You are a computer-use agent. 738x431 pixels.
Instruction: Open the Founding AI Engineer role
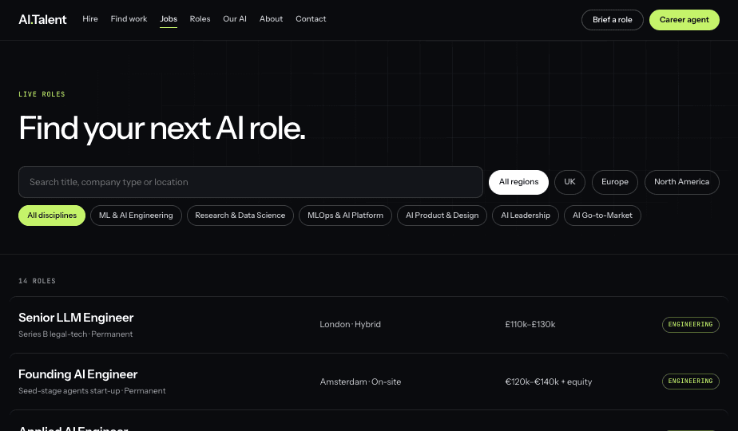point(369,382)
